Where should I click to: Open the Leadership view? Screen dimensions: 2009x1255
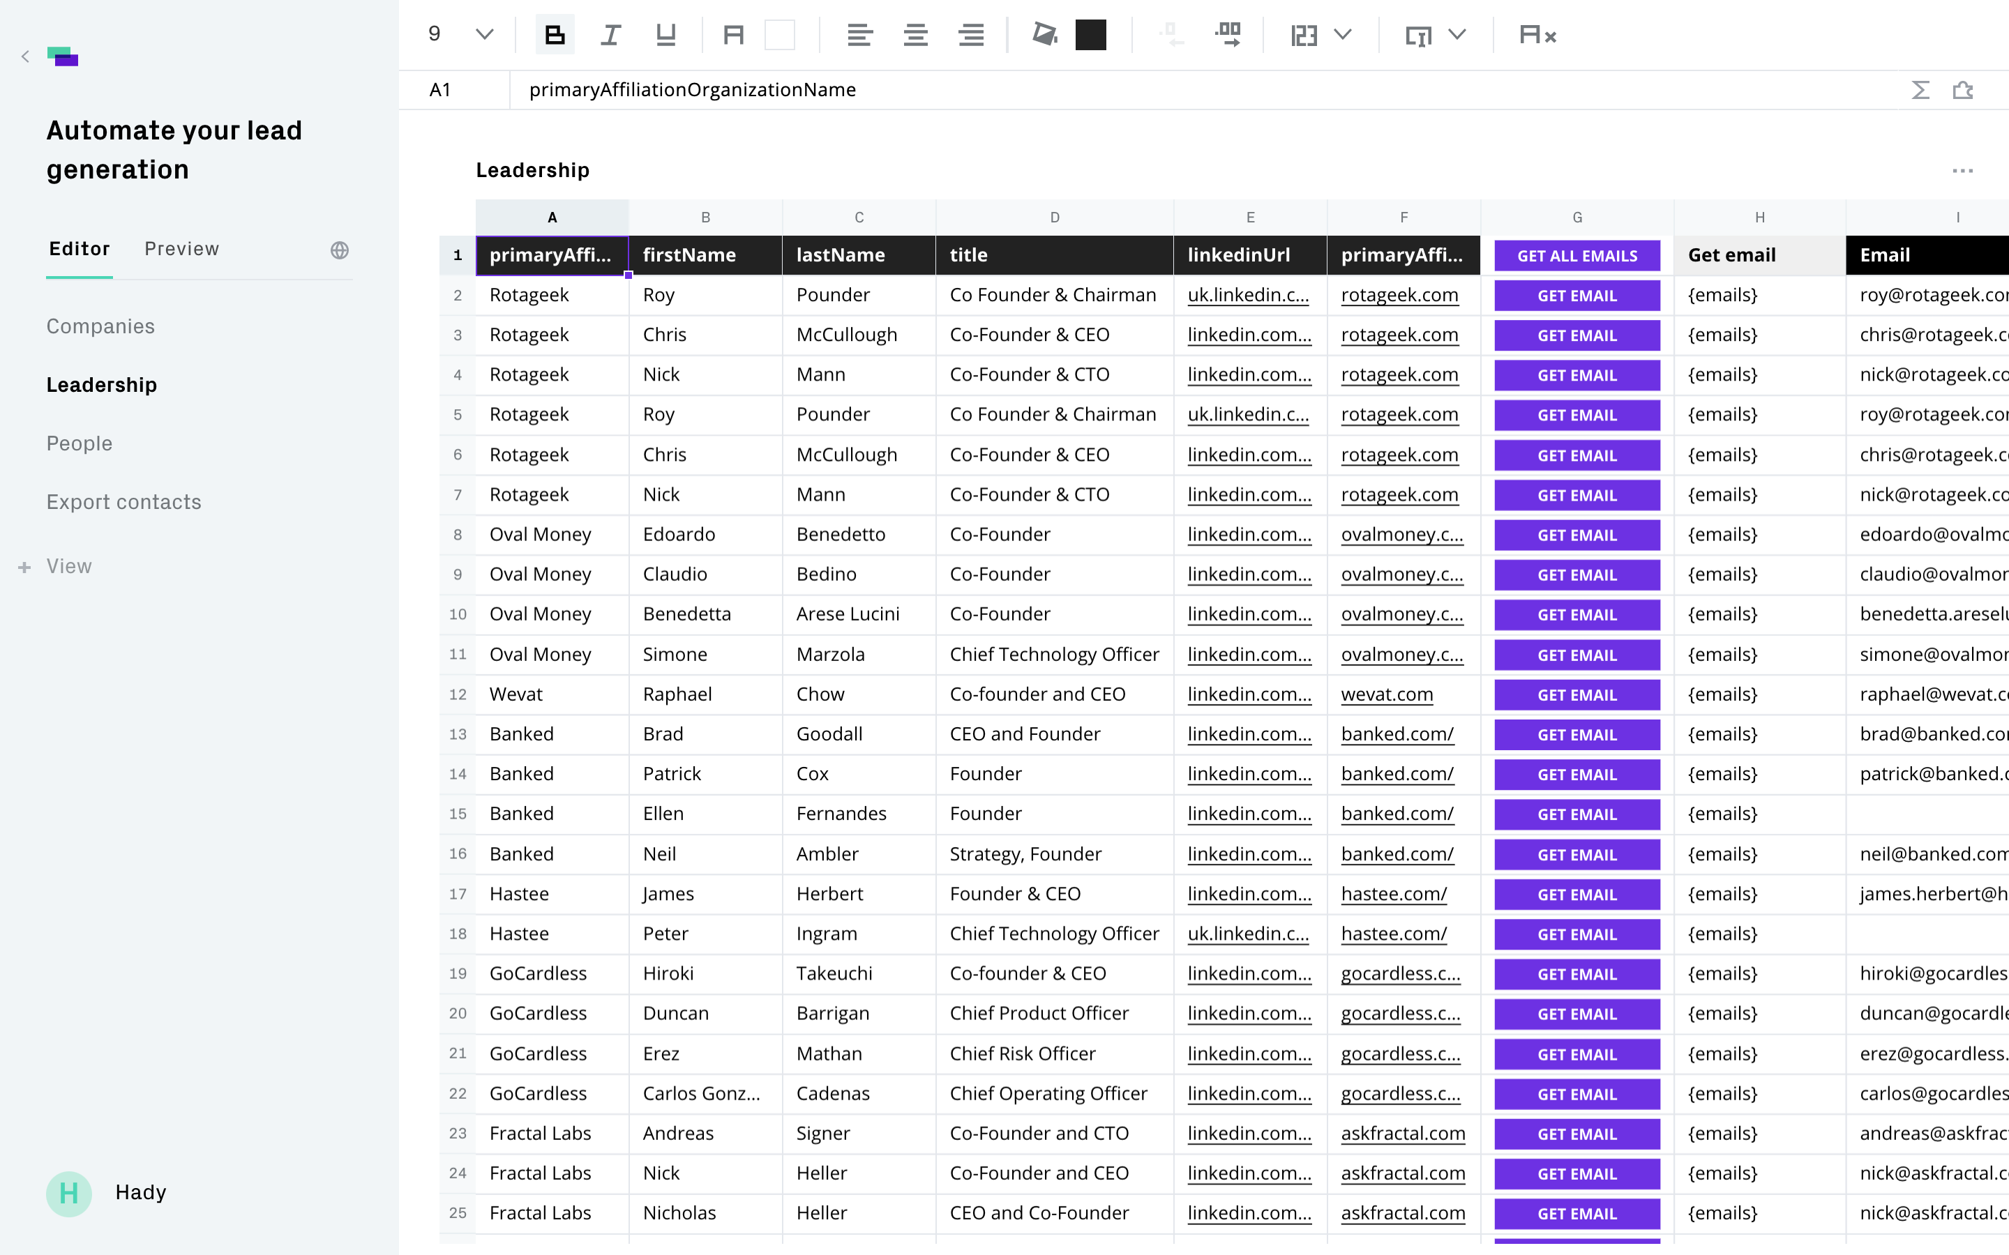[101, 385]
